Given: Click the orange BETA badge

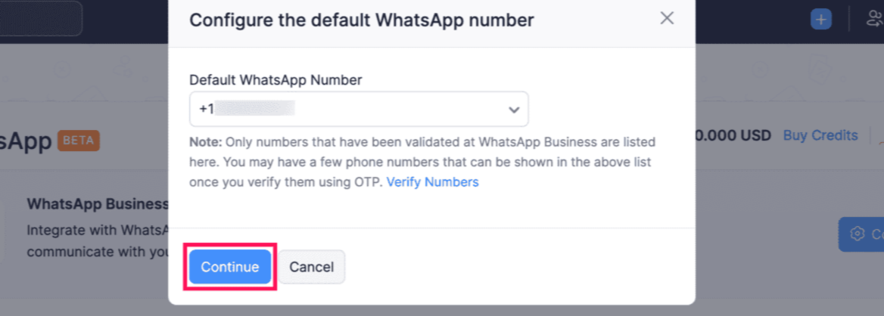Looking at the screenshot, I should point(80,141).
